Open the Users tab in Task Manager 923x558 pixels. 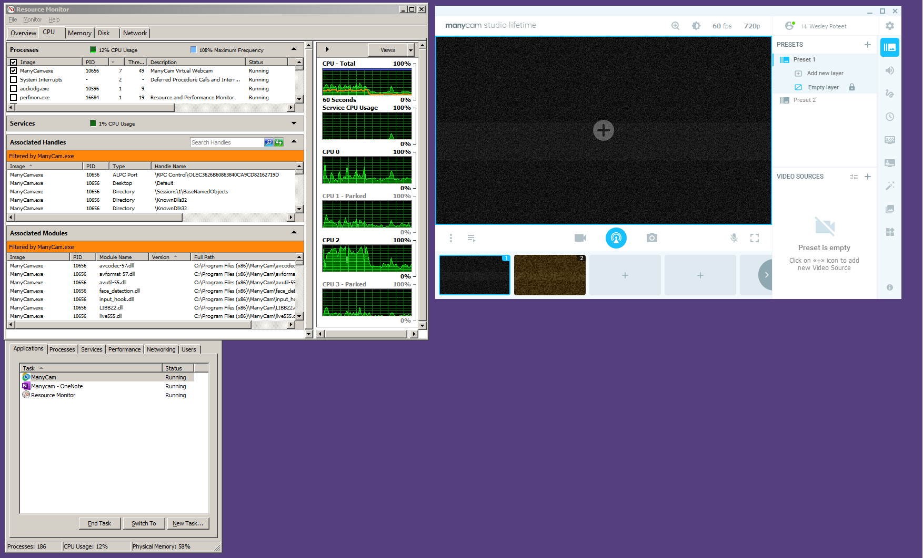188,349
